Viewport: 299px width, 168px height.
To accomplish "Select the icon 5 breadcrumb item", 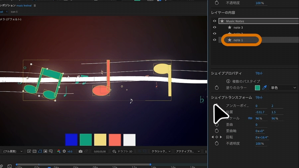I will tap(14, 12).
